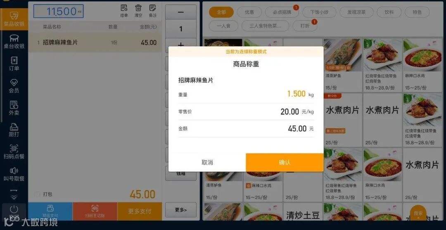Add a note via 备注 icon
The image size is (446, 230).
pyautogui.click(x=153, y=11)
